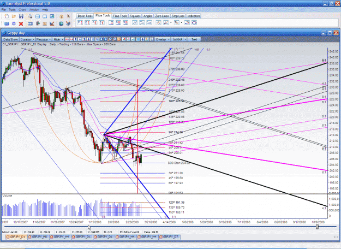
Task: Click the horizontal chart scroll track
Action: pyautogui.click(x=170, y=227)
